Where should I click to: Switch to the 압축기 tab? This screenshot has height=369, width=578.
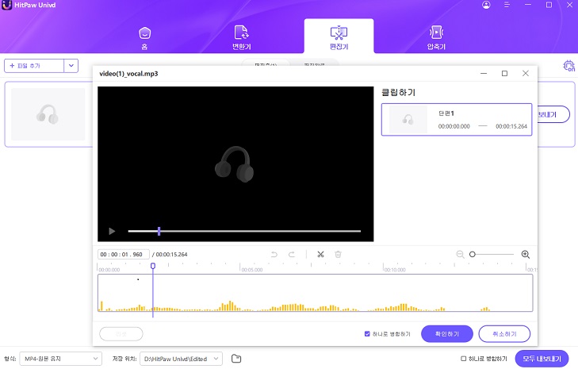click(x=436, y=37)
